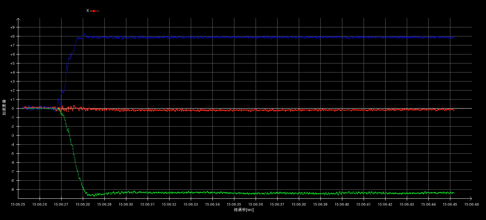Click the 経過秒[sec] axis title
Viewport: 486px width, 220px height.
coord(244,210)
